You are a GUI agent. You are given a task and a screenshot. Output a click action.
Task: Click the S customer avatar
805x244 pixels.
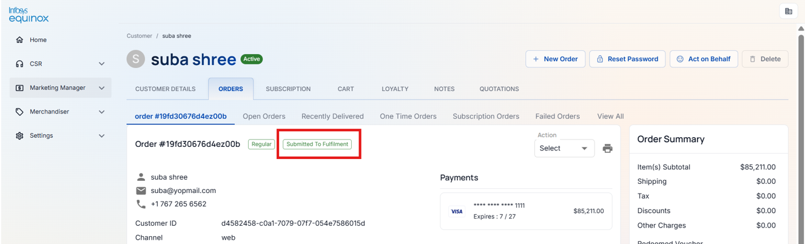135,59
